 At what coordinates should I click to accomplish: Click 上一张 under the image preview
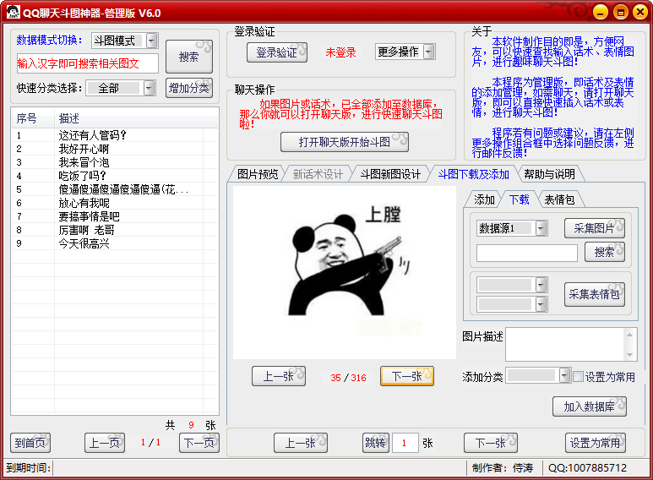coord(278,376)
